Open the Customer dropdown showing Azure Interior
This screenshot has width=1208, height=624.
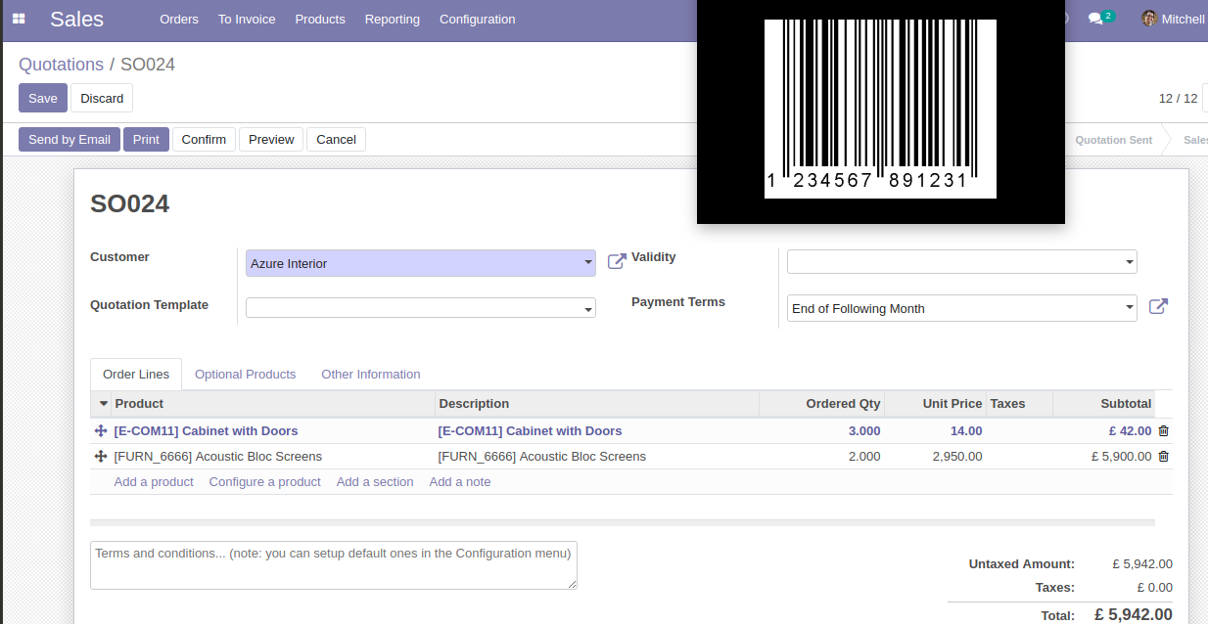pyautogui.click(x=421, y=263)
